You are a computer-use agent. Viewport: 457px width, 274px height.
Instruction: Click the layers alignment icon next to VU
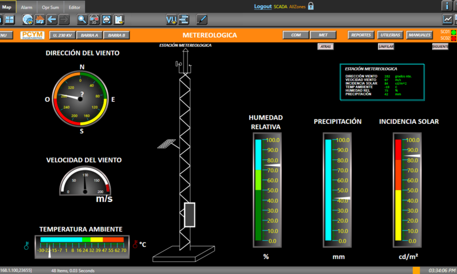point(184,19)
